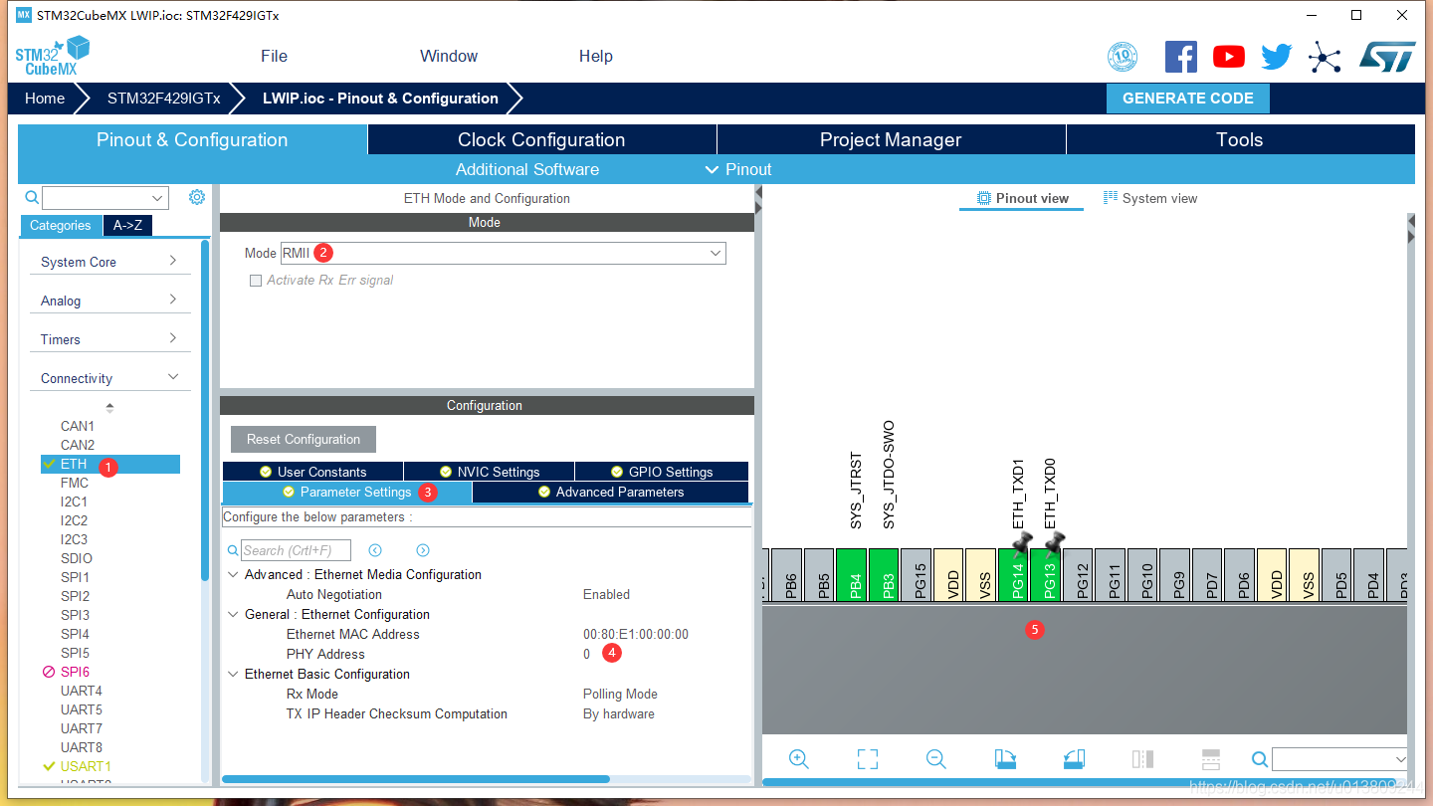Collapse the Connectivity category

[109, 378]
